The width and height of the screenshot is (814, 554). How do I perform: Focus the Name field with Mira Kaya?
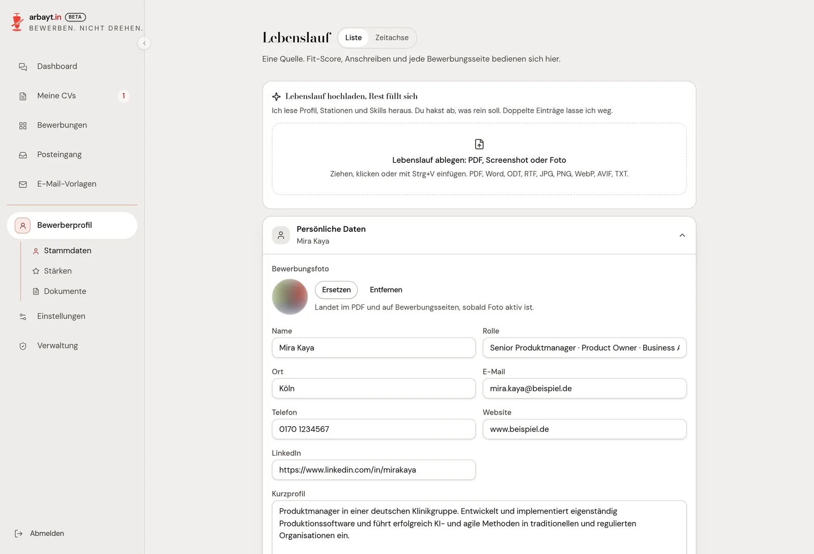[x=374, y=348]
